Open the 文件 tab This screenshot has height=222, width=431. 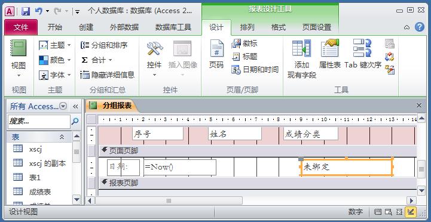tap(21, 27)
